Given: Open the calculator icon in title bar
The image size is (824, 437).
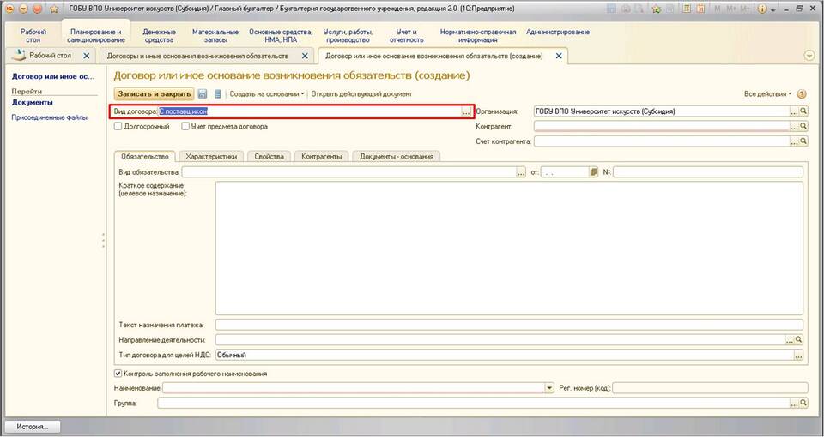Looking at the screenshot, I should click(687, 9).
